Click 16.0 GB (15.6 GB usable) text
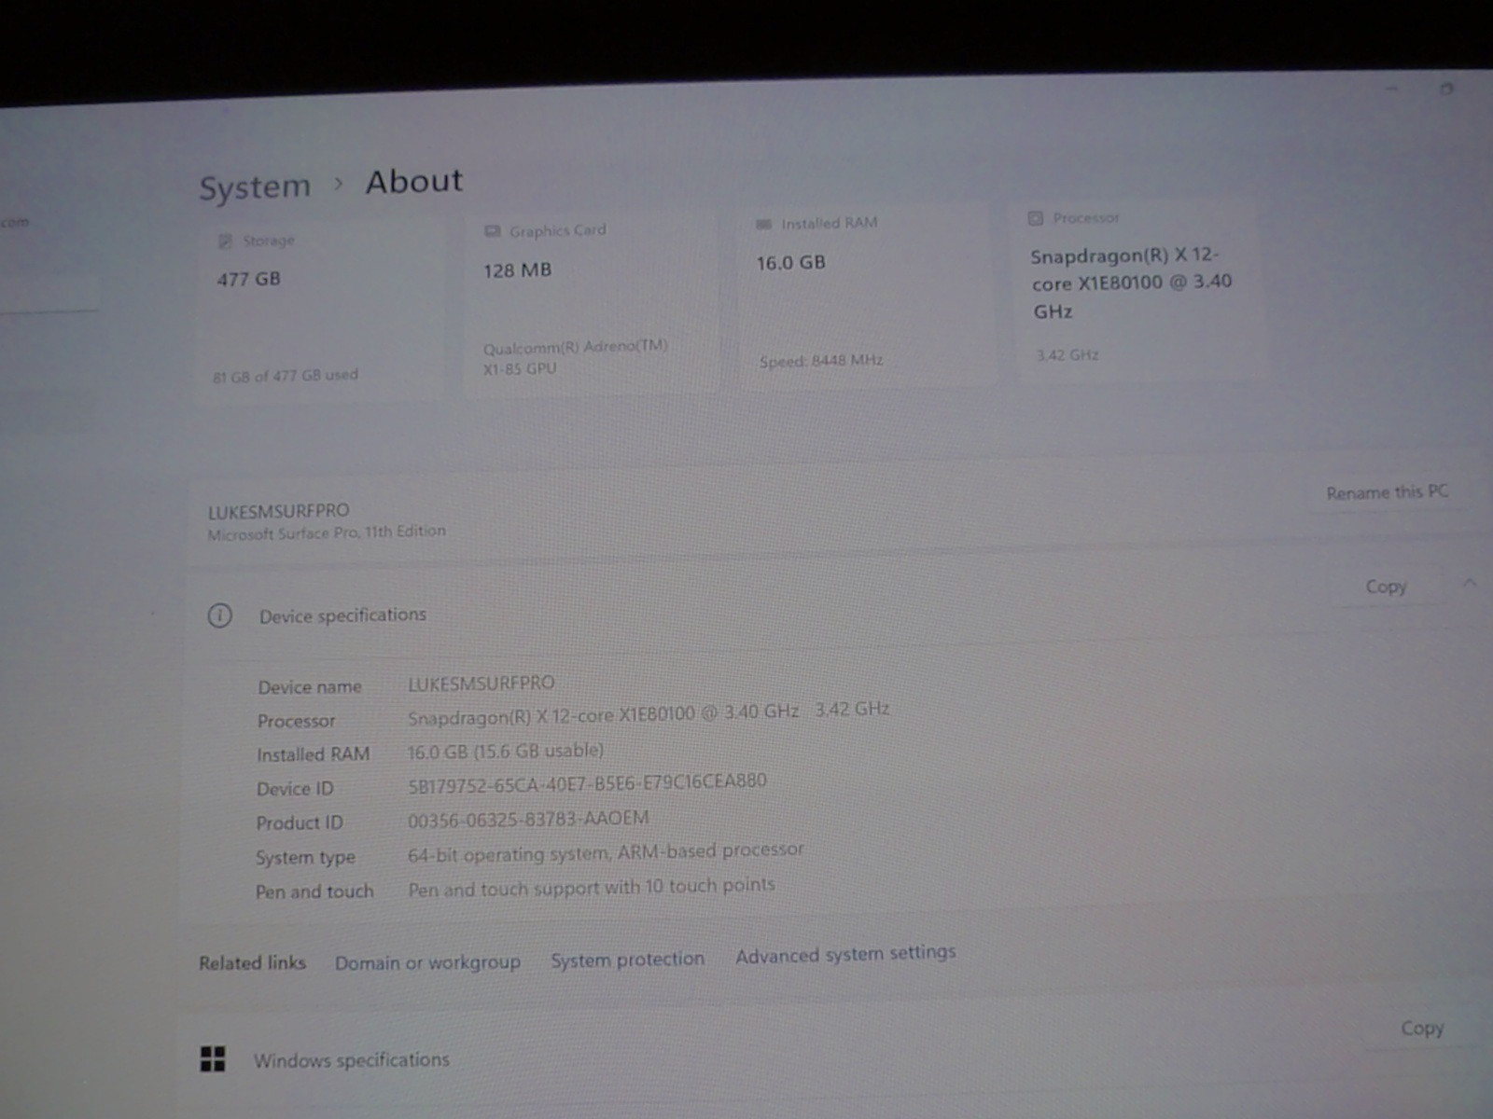This screenshot has width=1493, height=1119. [x=506, y=751]
